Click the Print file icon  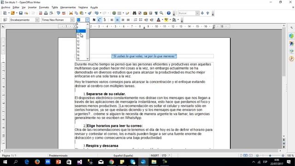46,13
